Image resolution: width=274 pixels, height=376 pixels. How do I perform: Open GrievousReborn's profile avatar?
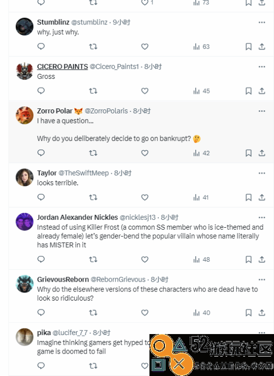24,284
